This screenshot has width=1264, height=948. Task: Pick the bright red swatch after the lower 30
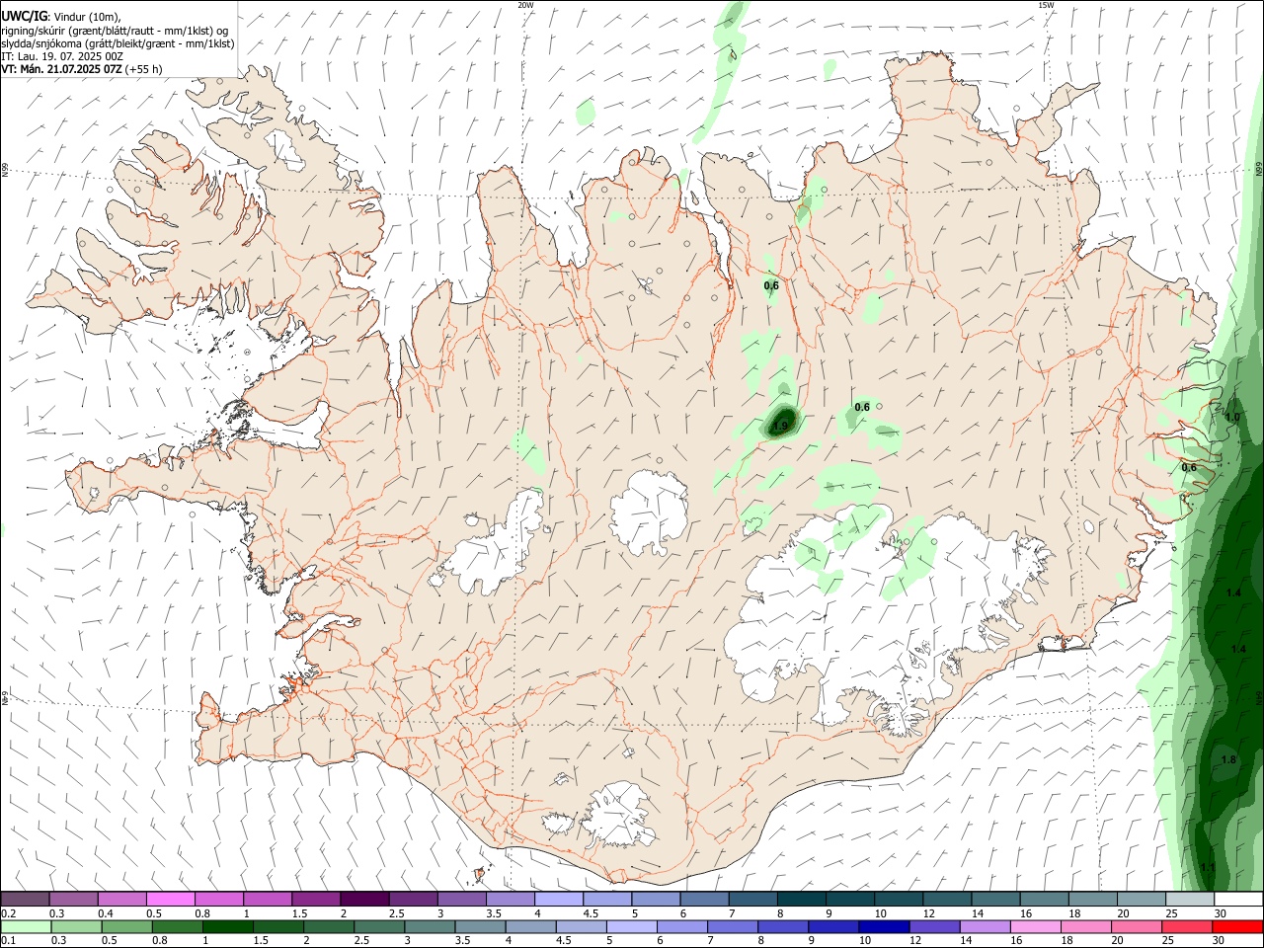[x=1237, y=927]
